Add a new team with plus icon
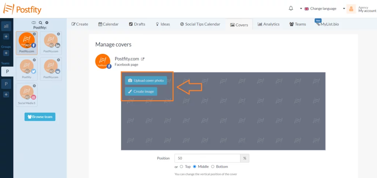Viewport: 377px width, 178px height. tap(6, 95)
